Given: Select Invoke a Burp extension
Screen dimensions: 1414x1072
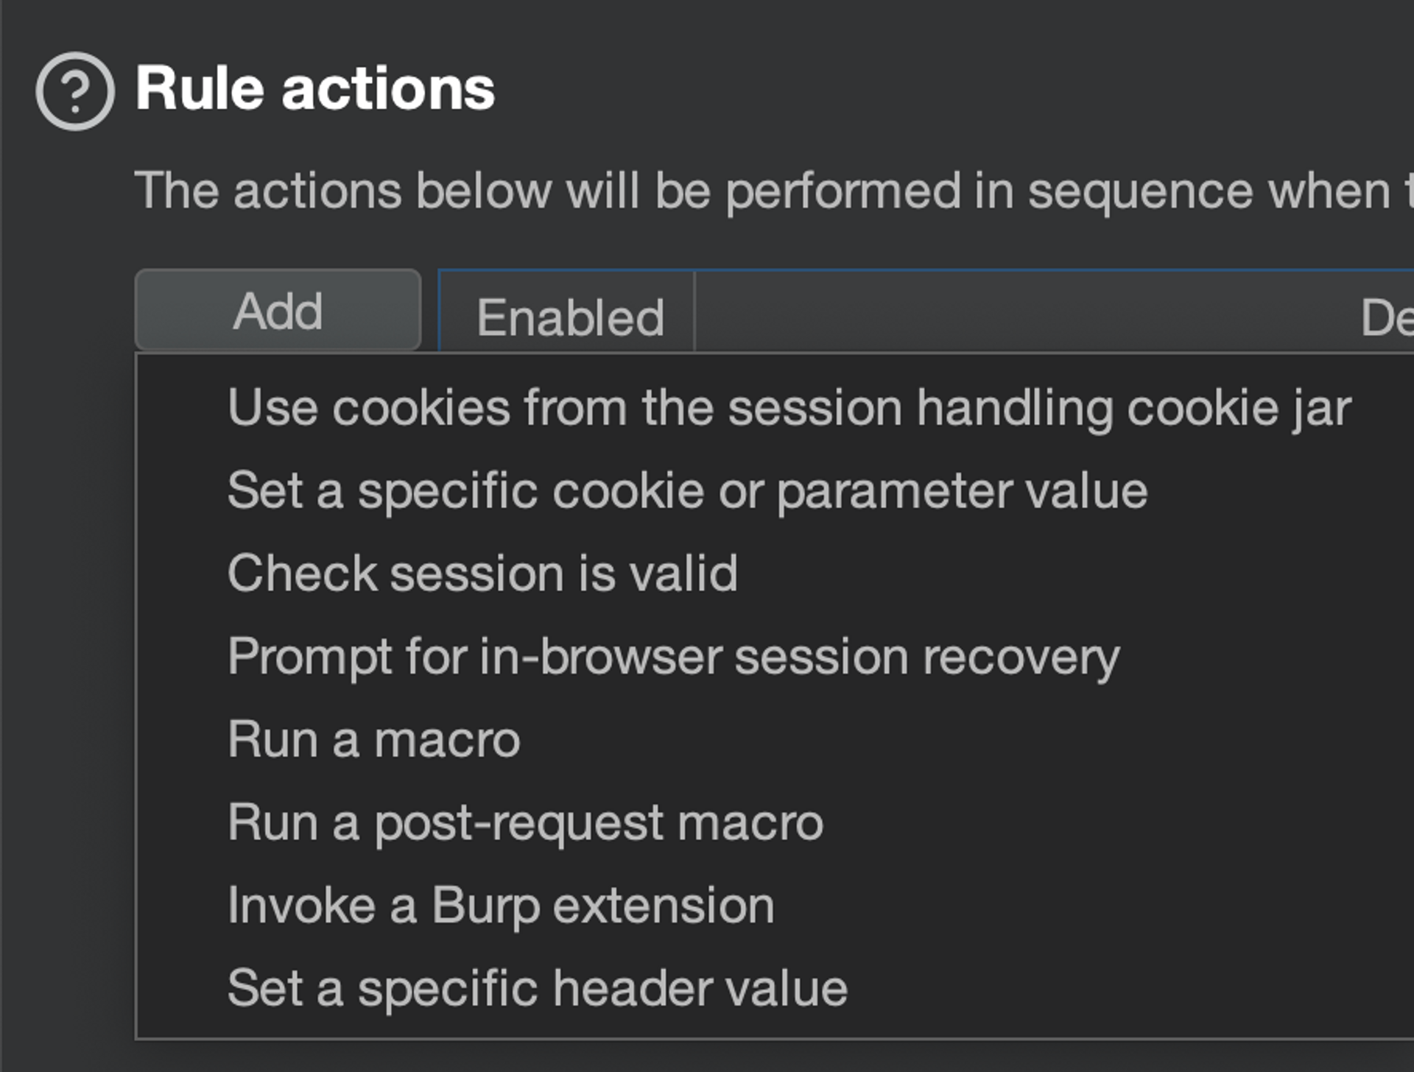Looking at the screenshot, I should 500,905.
